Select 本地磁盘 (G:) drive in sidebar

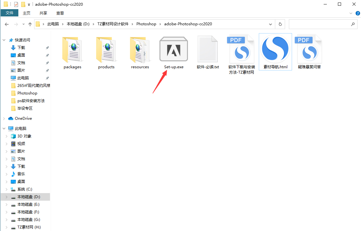pyautogui.click(x=25, y=220)
